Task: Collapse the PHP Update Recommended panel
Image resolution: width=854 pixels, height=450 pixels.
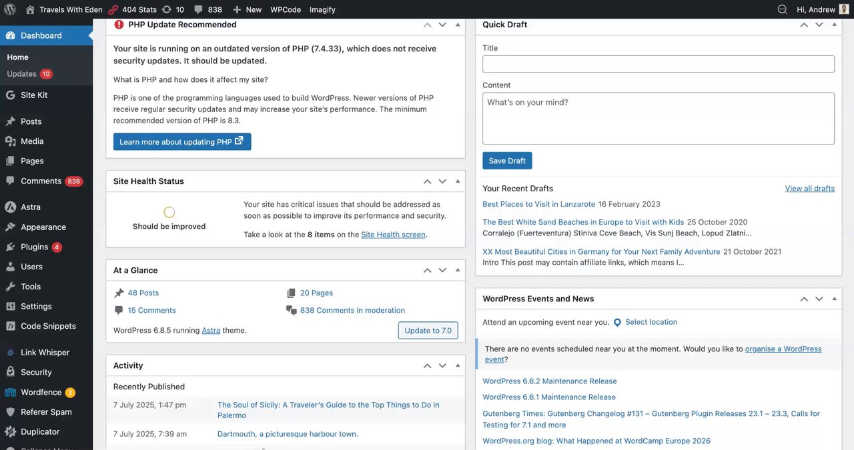Action: click(458, 25)
